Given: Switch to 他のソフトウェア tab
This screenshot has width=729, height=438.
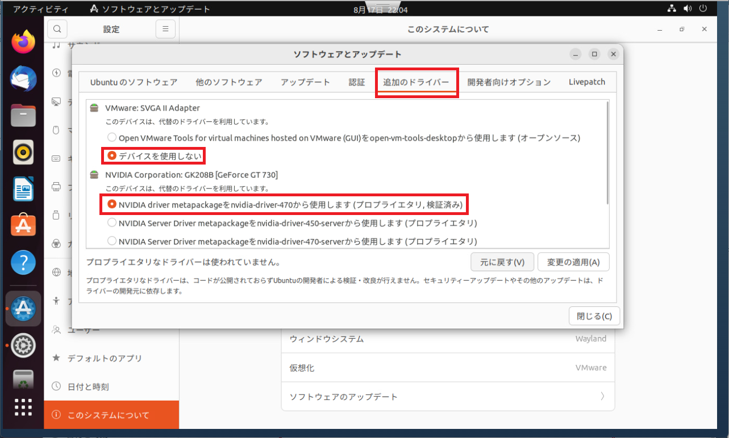Looking at the screenshot, I should pyautogui.click(x=228, y=82).
